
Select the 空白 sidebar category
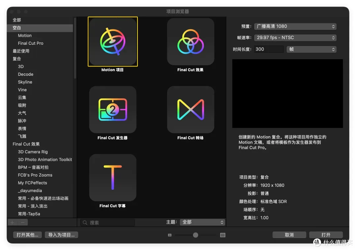(40, 28)
